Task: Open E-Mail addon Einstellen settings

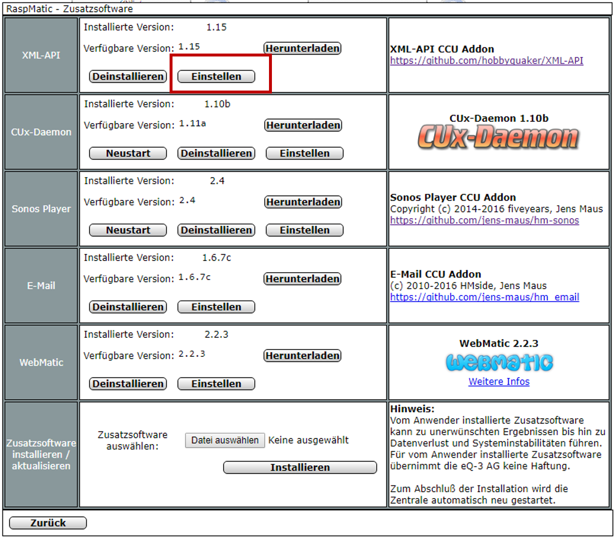Action: coord(216,307)
